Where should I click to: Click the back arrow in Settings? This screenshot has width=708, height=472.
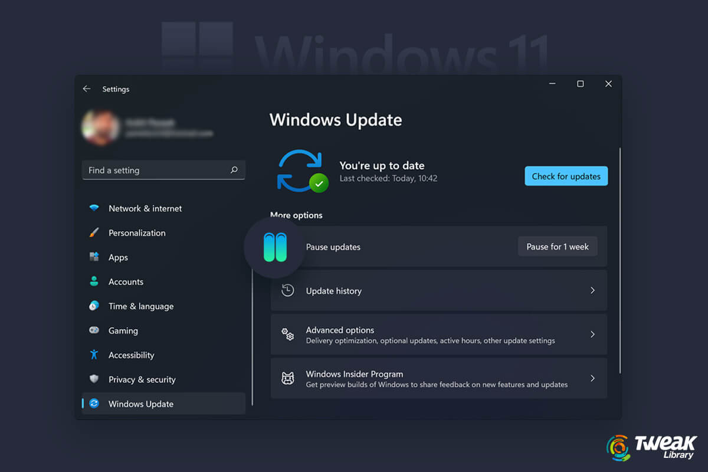click(86, 88)
